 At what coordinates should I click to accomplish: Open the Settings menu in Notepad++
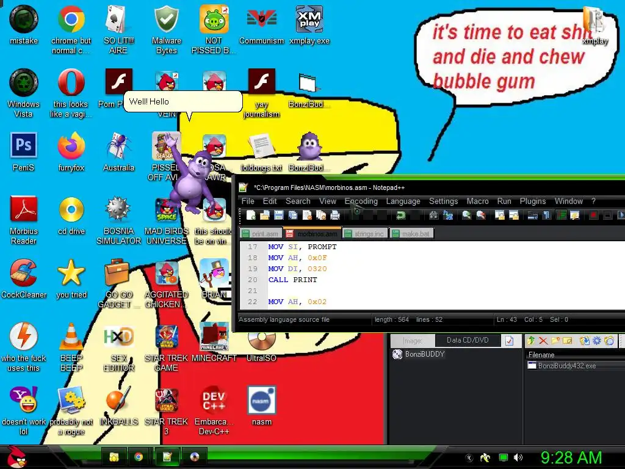pyautogui.click(x=443, y=201)
